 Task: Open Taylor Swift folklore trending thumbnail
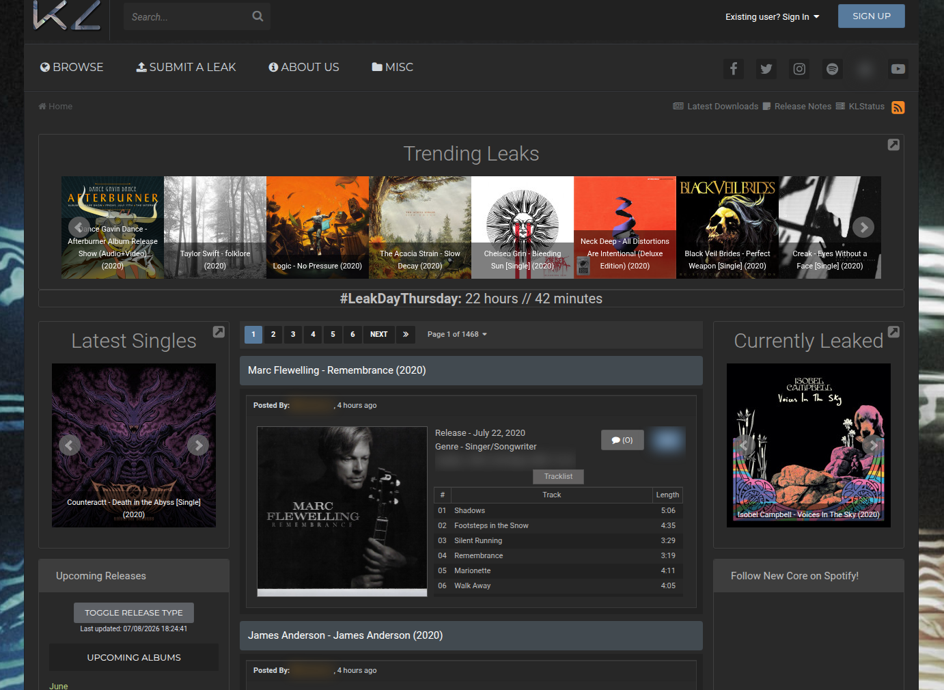(x=215, y=227)
